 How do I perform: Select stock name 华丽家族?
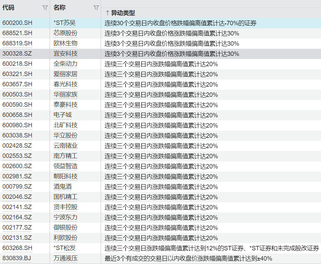(65, 95)
